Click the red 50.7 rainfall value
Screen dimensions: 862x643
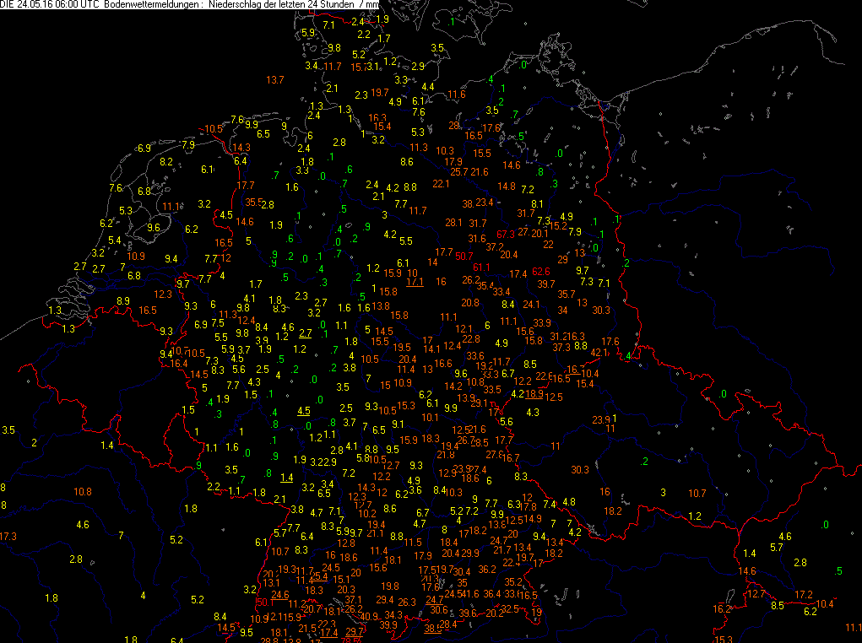pos(464,256)
